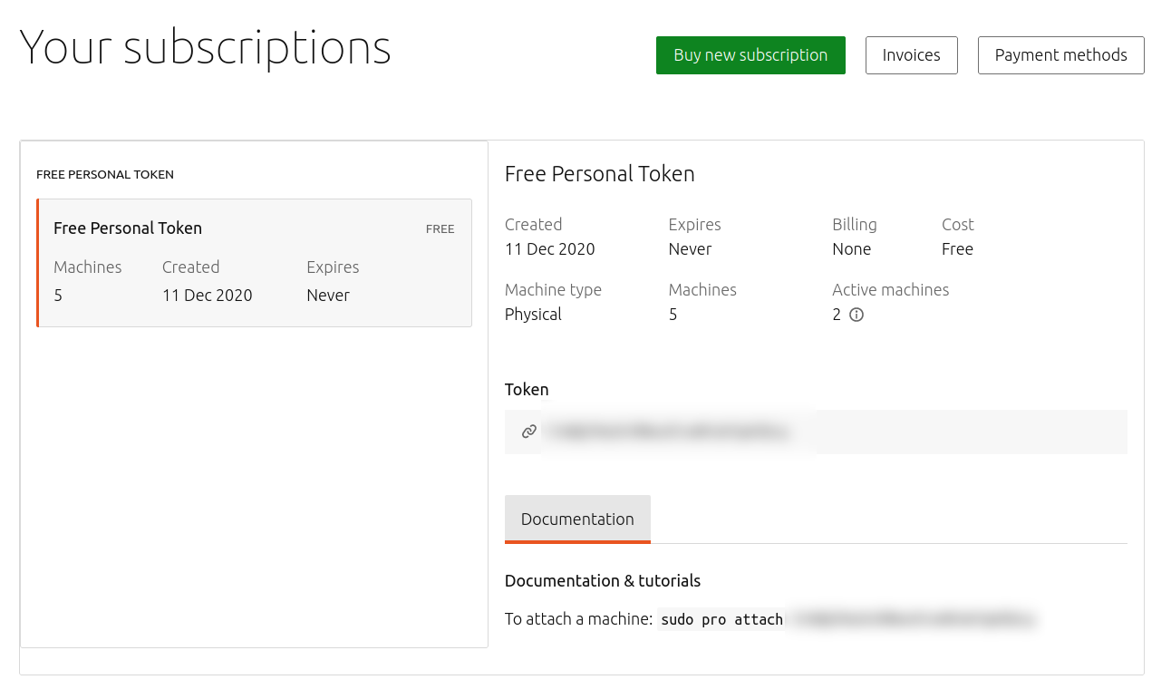
Task: Click the link icon in the Token field
Action: 529,432
